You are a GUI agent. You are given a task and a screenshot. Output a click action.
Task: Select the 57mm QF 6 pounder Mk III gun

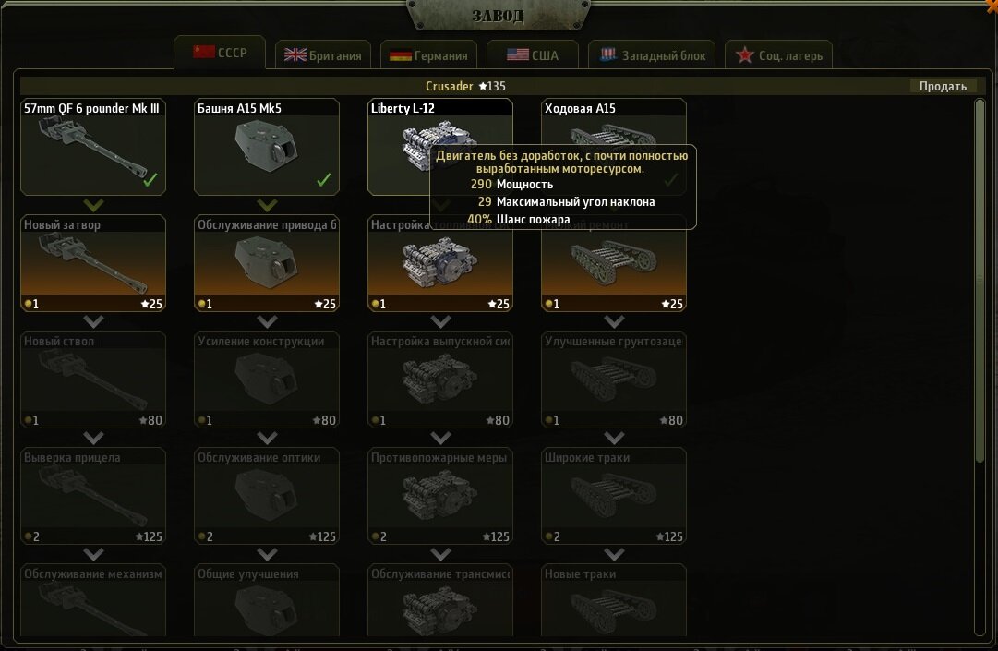click(x=93, y=147)
